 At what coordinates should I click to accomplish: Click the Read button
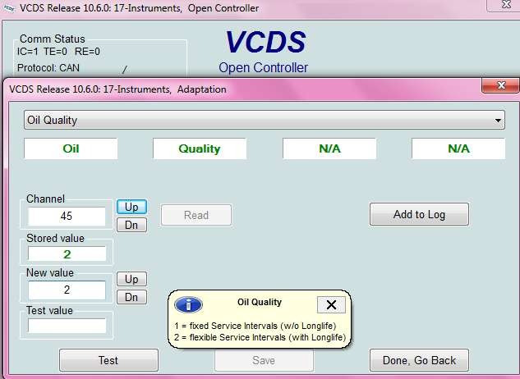(x=196, y=215)
